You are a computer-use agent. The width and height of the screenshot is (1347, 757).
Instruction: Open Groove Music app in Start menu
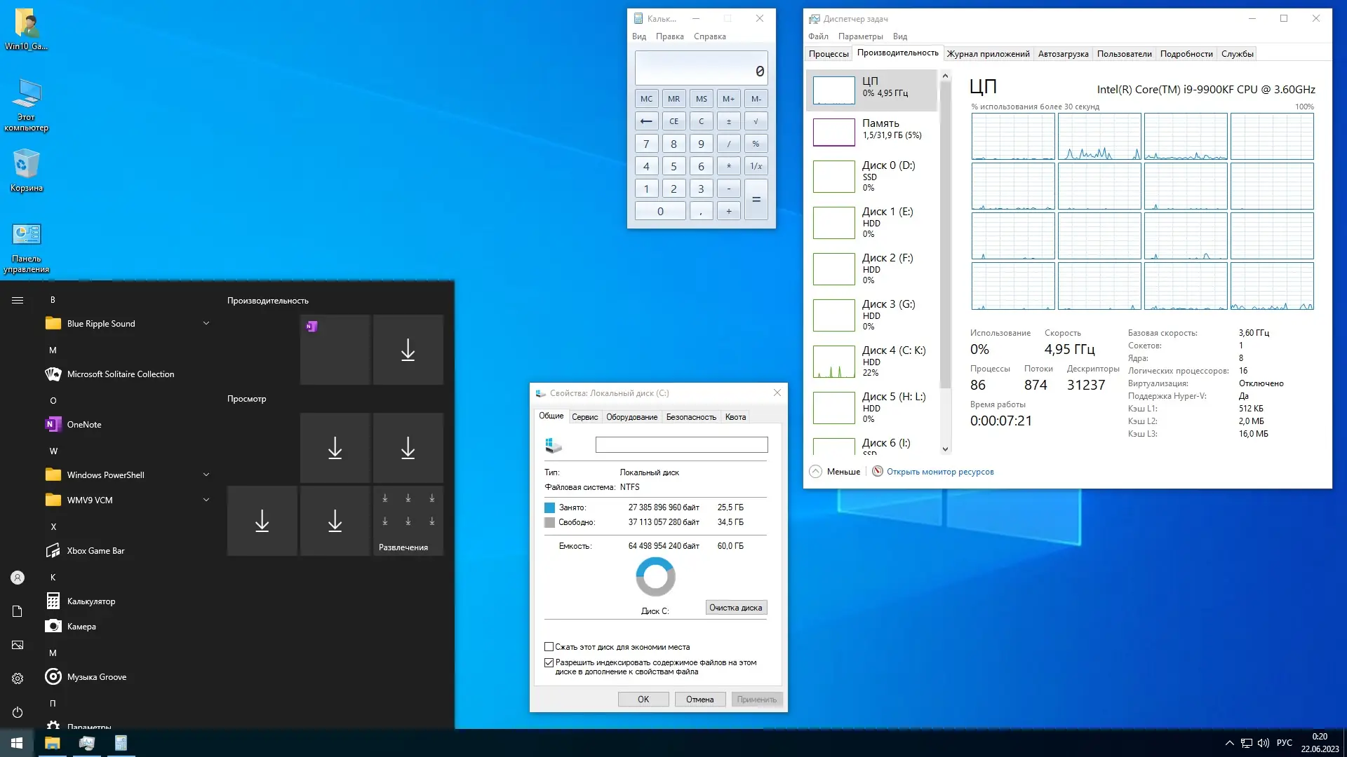point(96,677)
